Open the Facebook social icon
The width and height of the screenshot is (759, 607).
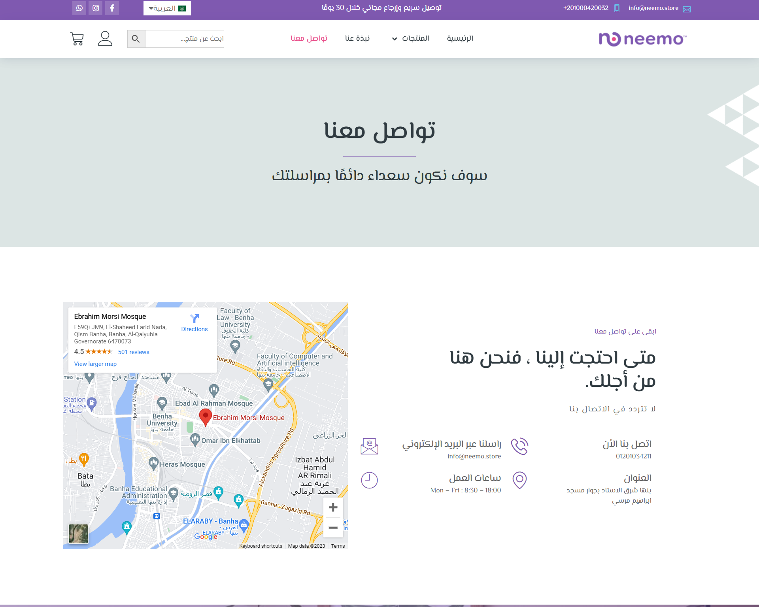click(x=112, y=8)
